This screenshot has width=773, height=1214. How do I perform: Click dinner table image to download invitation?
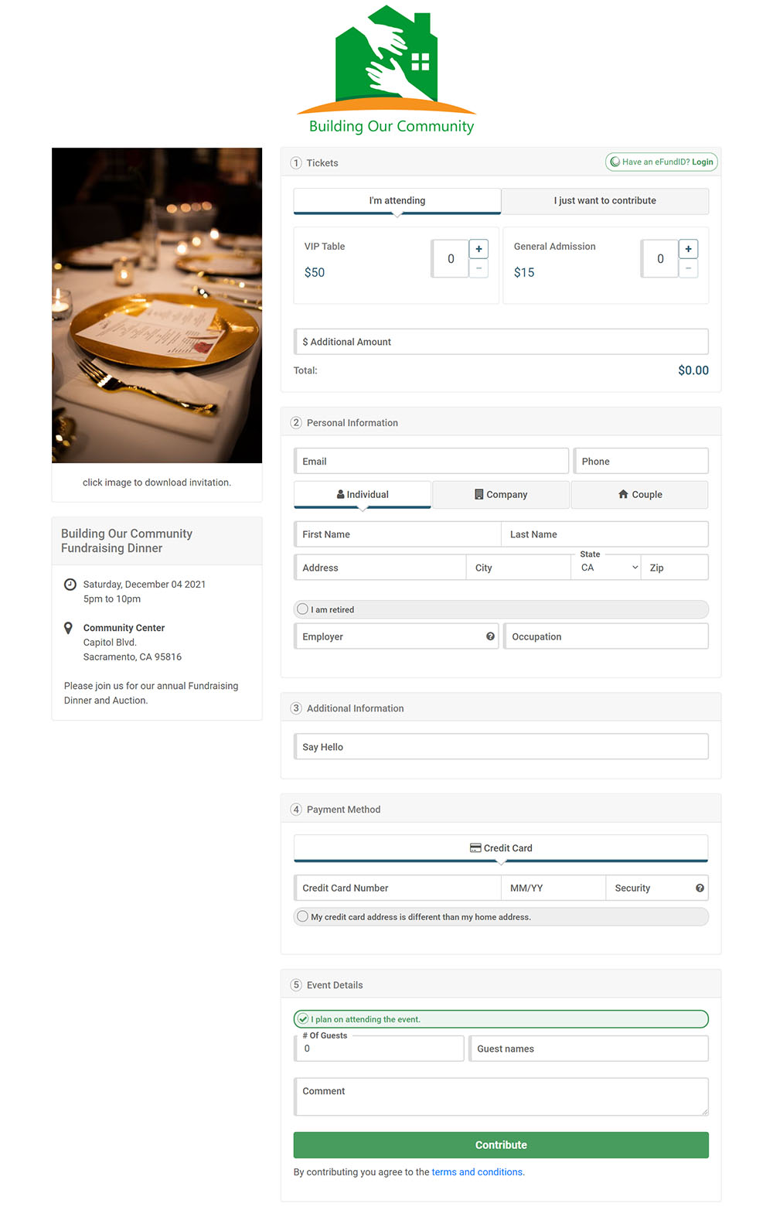click(x=157, y=305)
